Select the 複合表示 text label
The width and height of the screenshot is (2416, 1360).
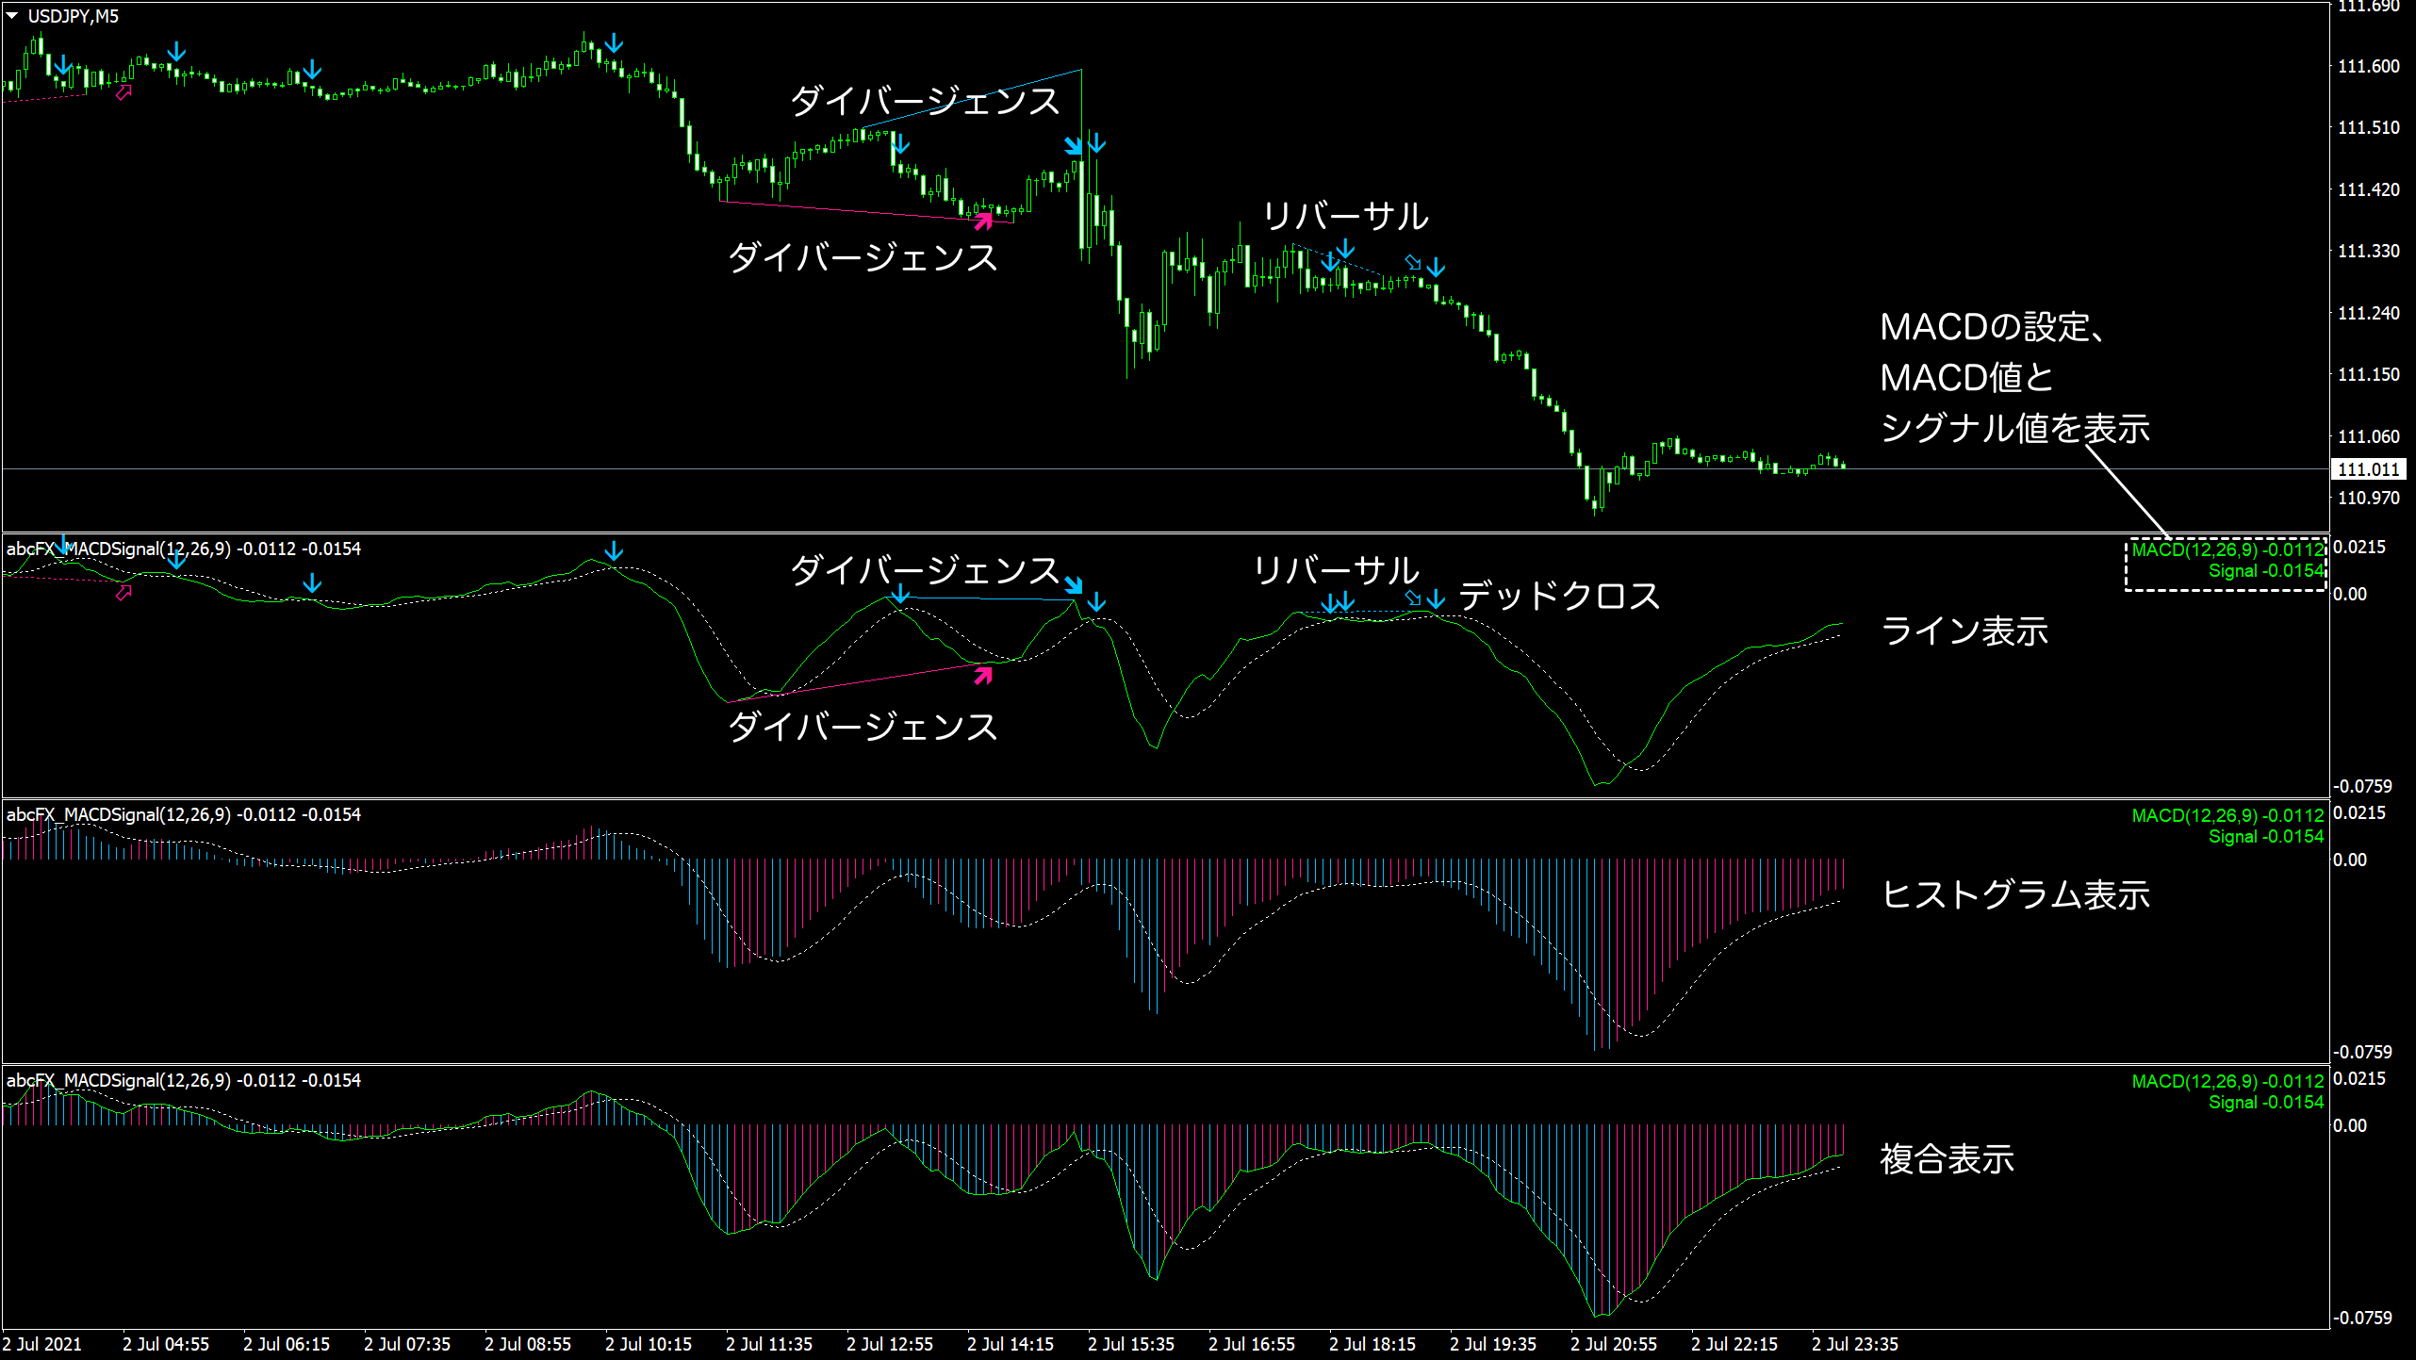click(x=1947, y=1159)
